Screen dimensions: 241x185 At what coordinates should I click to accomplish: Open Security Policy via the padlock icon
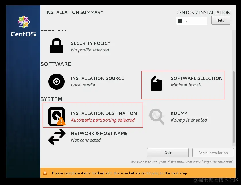(57, 46)
